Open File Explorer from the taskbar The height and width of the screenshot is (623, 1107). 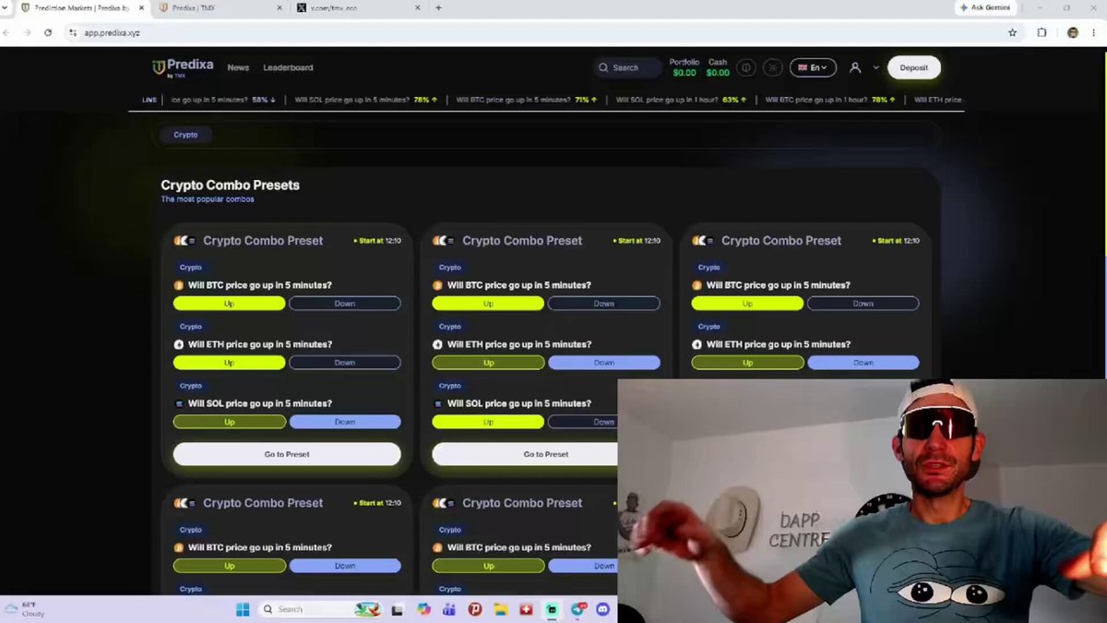point(501,609)
